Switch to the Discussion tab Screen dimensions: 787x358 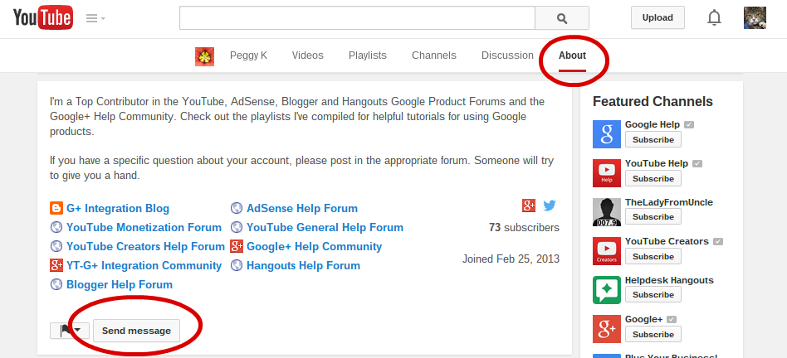507,56
